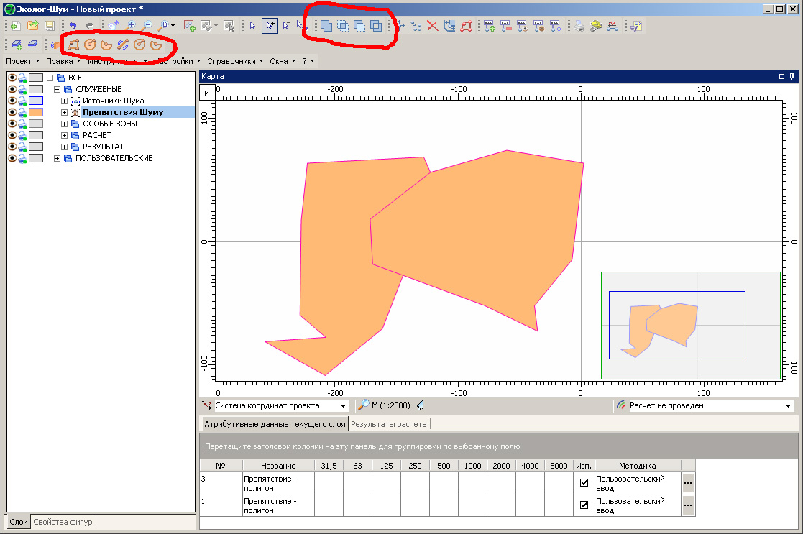Click the add layer icon with green plus
Image resolution: width=803 pixels, height=534 pixels.
pos(17,45)
